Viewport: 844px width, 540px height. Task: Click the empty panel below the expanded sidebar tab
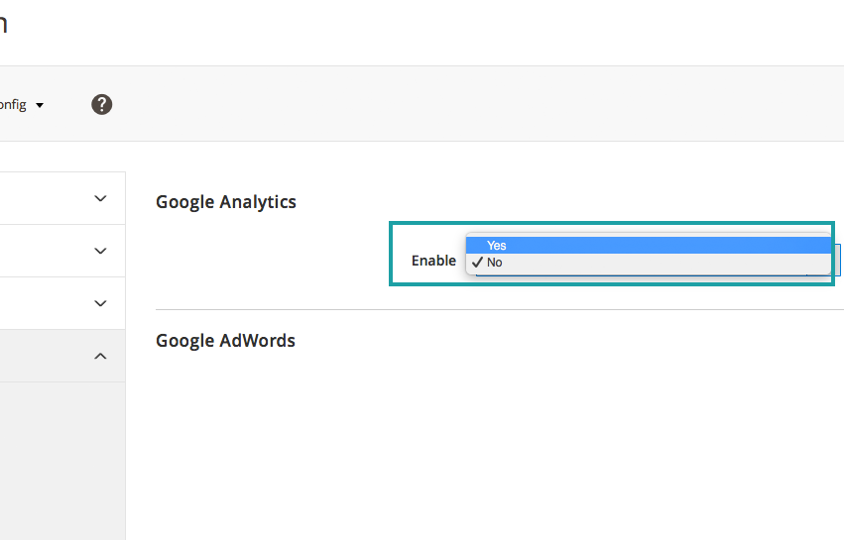[60, 456]
